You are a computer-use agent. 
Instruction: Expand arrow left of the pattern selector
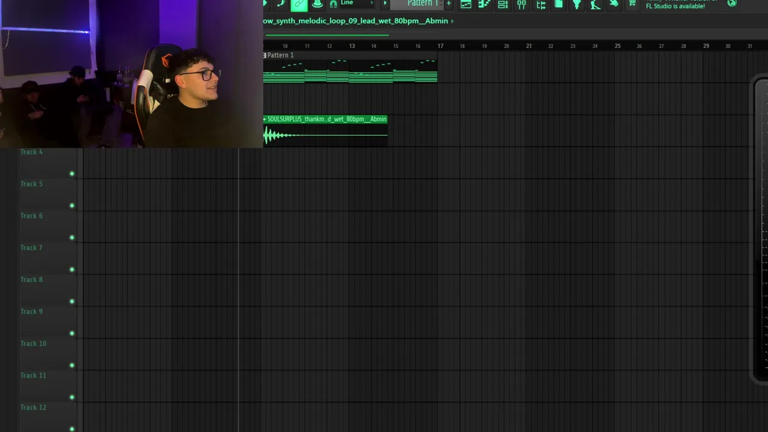[385, 4]
